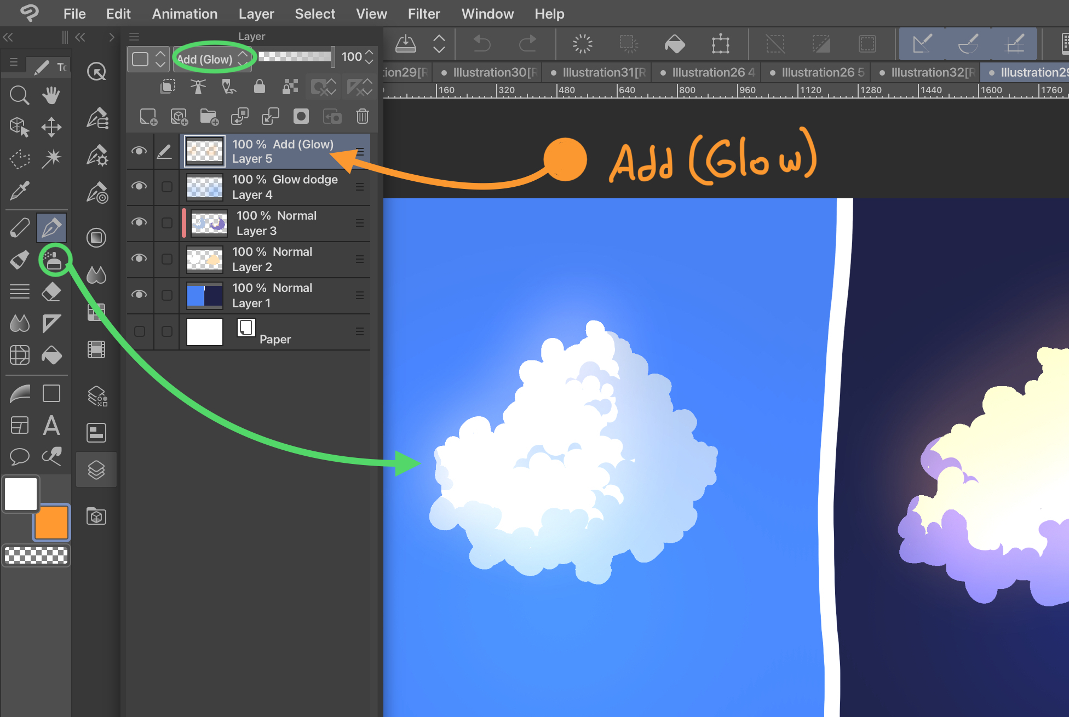Image resolution: width=1069 pixels, height=717 pixels.
Task: Click the layer opacity value stepper
Action: (x=370, y=57)
